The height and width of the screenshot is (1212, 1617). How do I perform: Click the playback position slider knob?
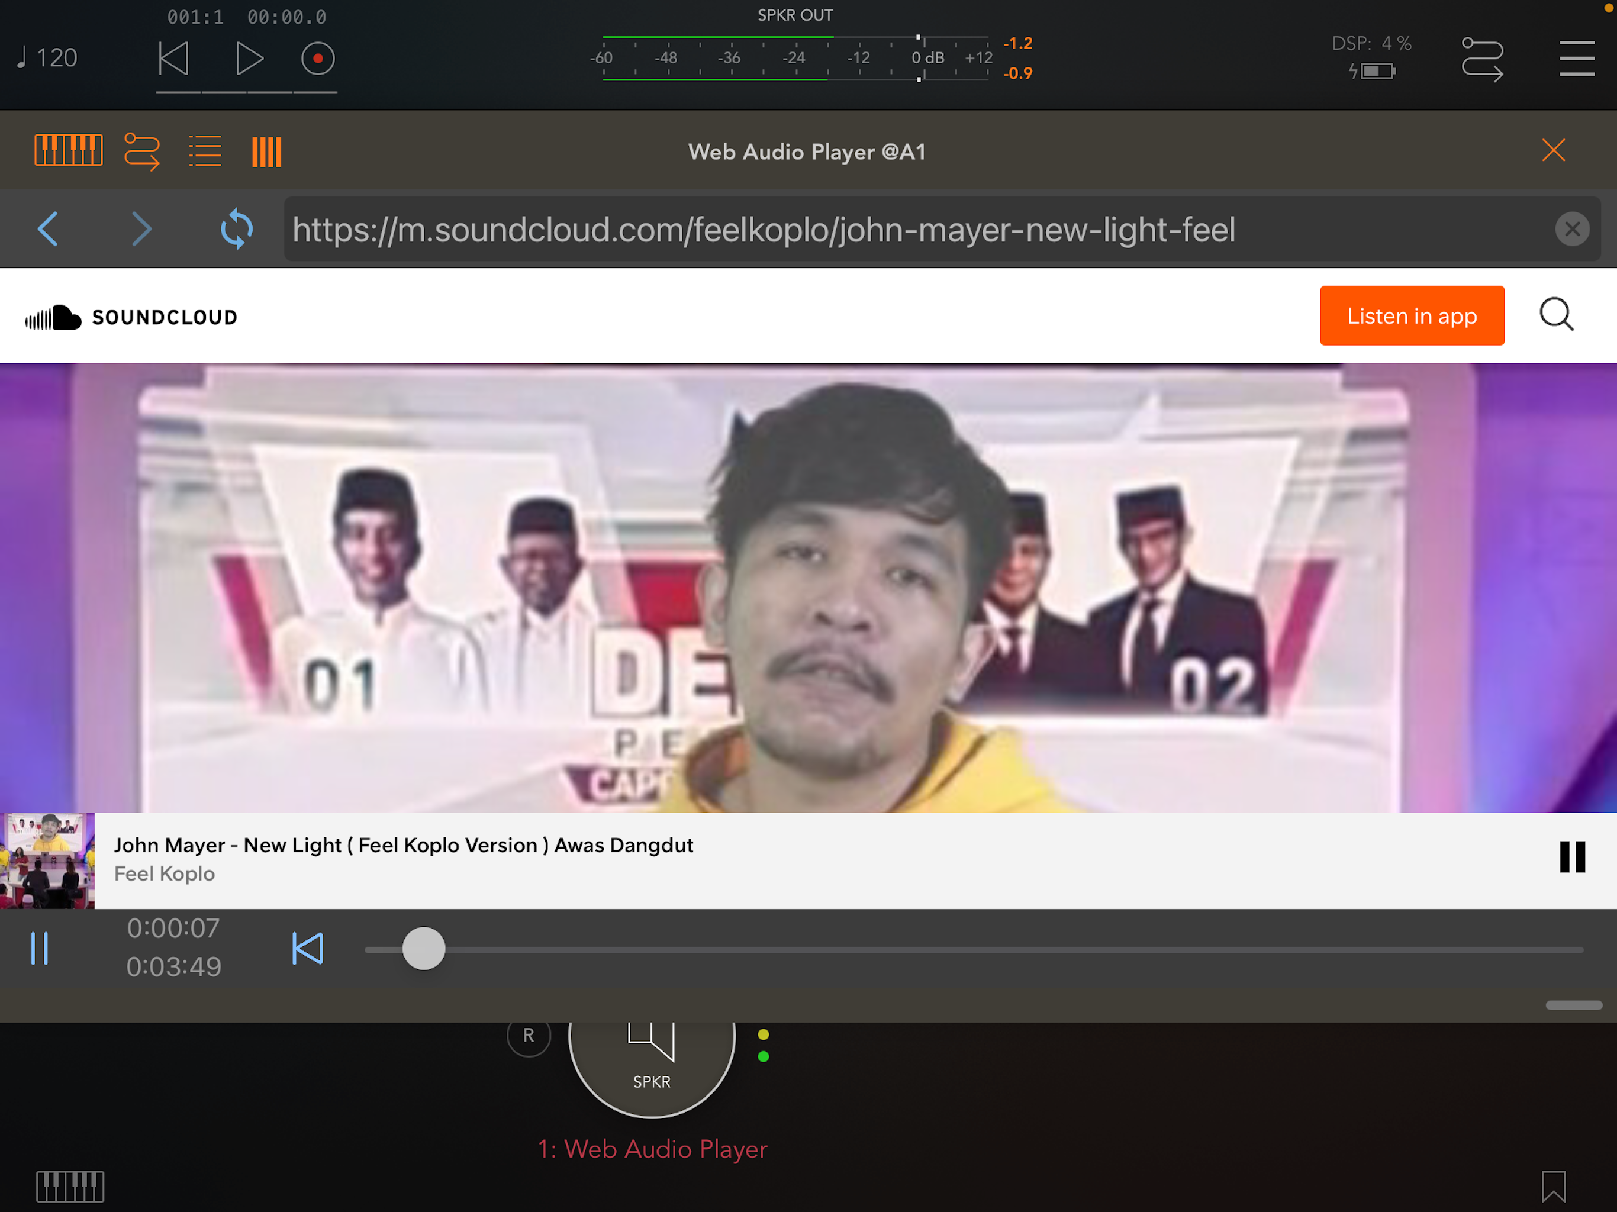tap(423, 949)
